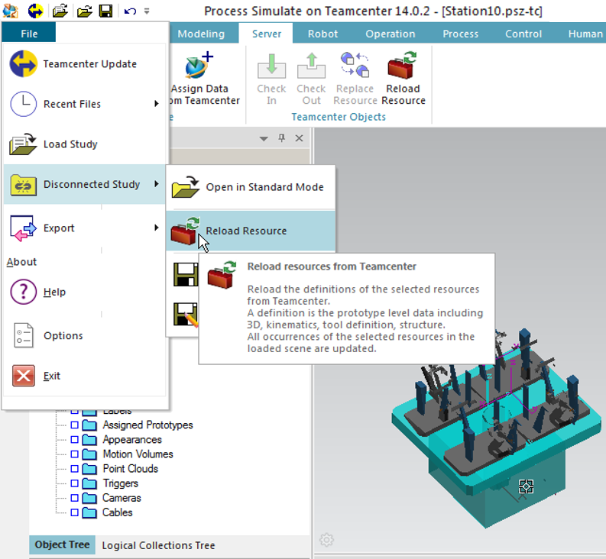Select Open in Standard Mode
606x559 pixels.
pos(264,187)
